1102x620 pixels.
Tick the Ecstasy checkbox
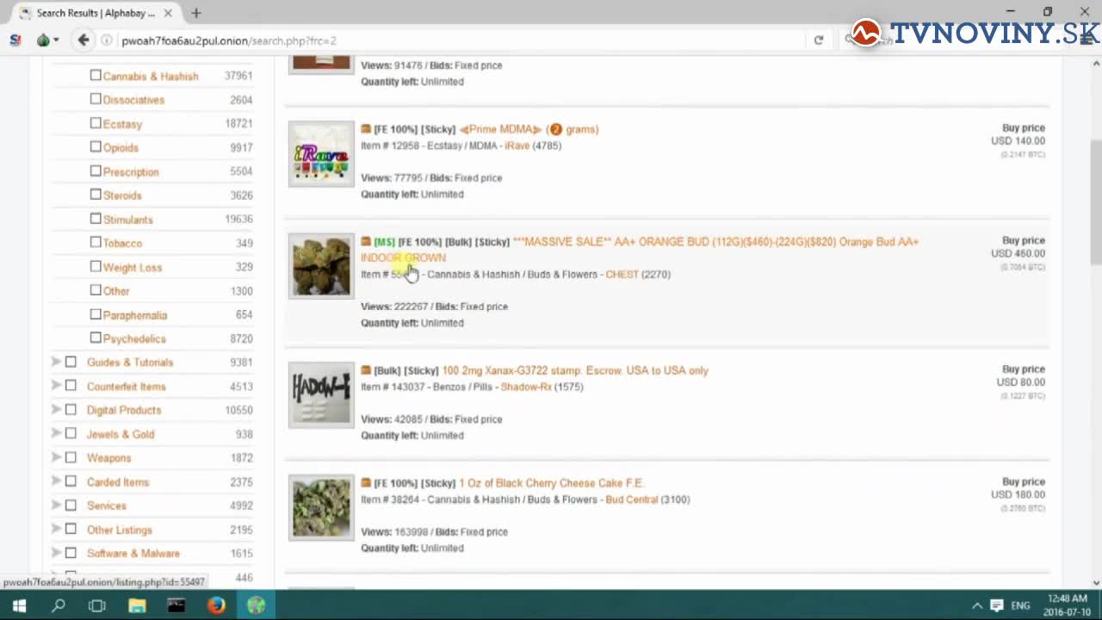pyautogui.click(x=96, y=123)
